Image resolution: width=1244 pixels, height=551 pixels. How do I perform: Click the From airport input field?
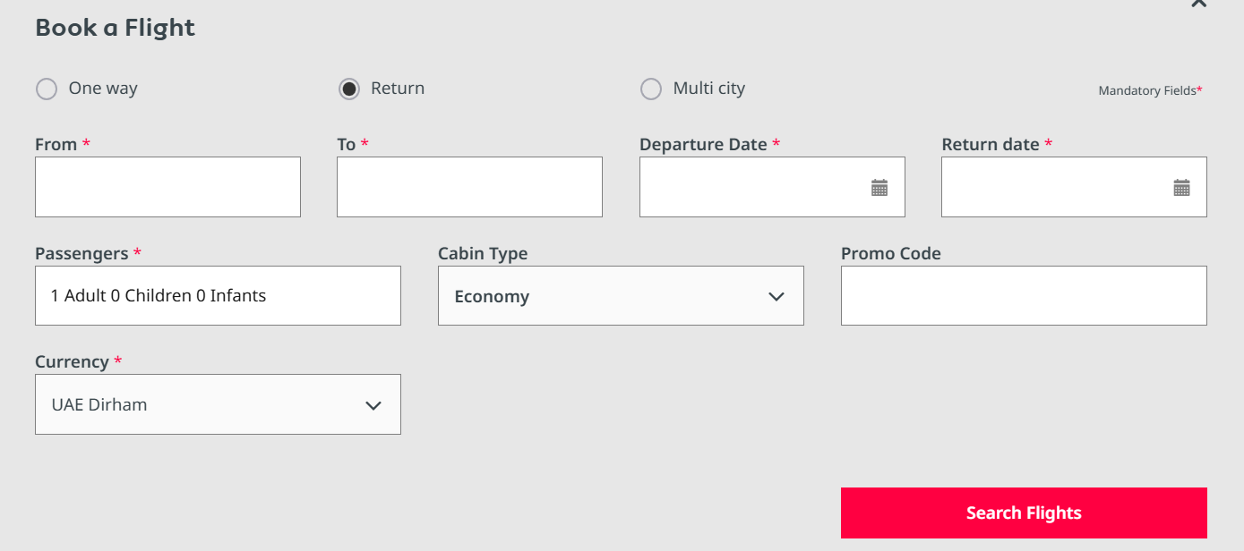click(167, 187)
